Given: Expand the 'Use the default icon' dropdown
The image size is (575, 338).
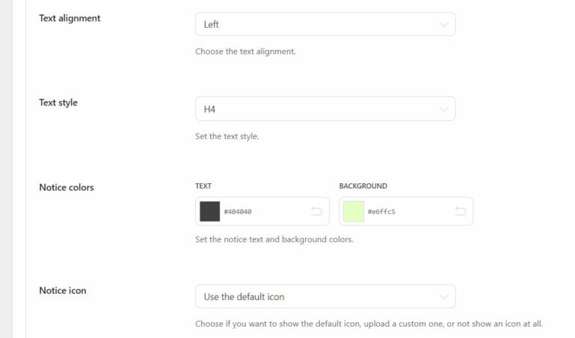Looking at the screenshot, I should pyautogui.click(x=325, y=297).
